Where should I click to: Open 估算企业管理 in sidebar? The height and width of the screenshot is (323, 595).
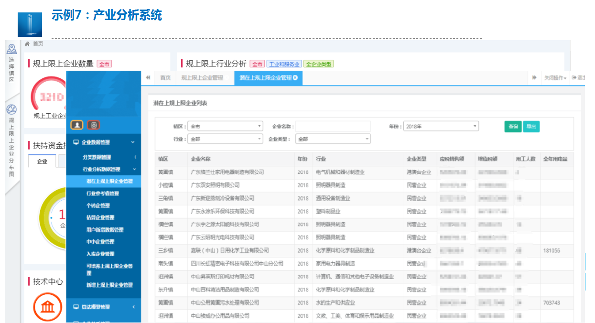(x=100, y=218)
